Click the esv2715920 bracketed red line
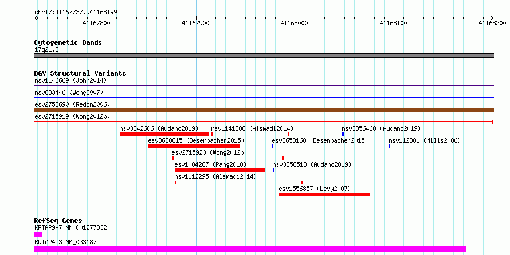 point(227,158)
